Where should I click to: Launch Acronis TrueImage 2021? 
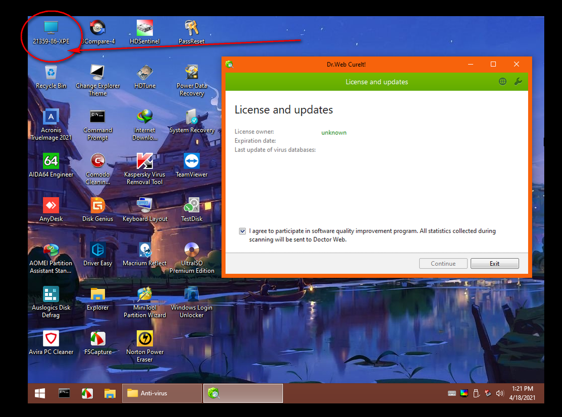(51, 125)
